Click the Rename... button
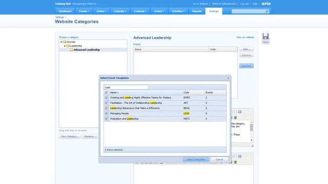Viewport: 328px width, 184px height. [90, 136]
